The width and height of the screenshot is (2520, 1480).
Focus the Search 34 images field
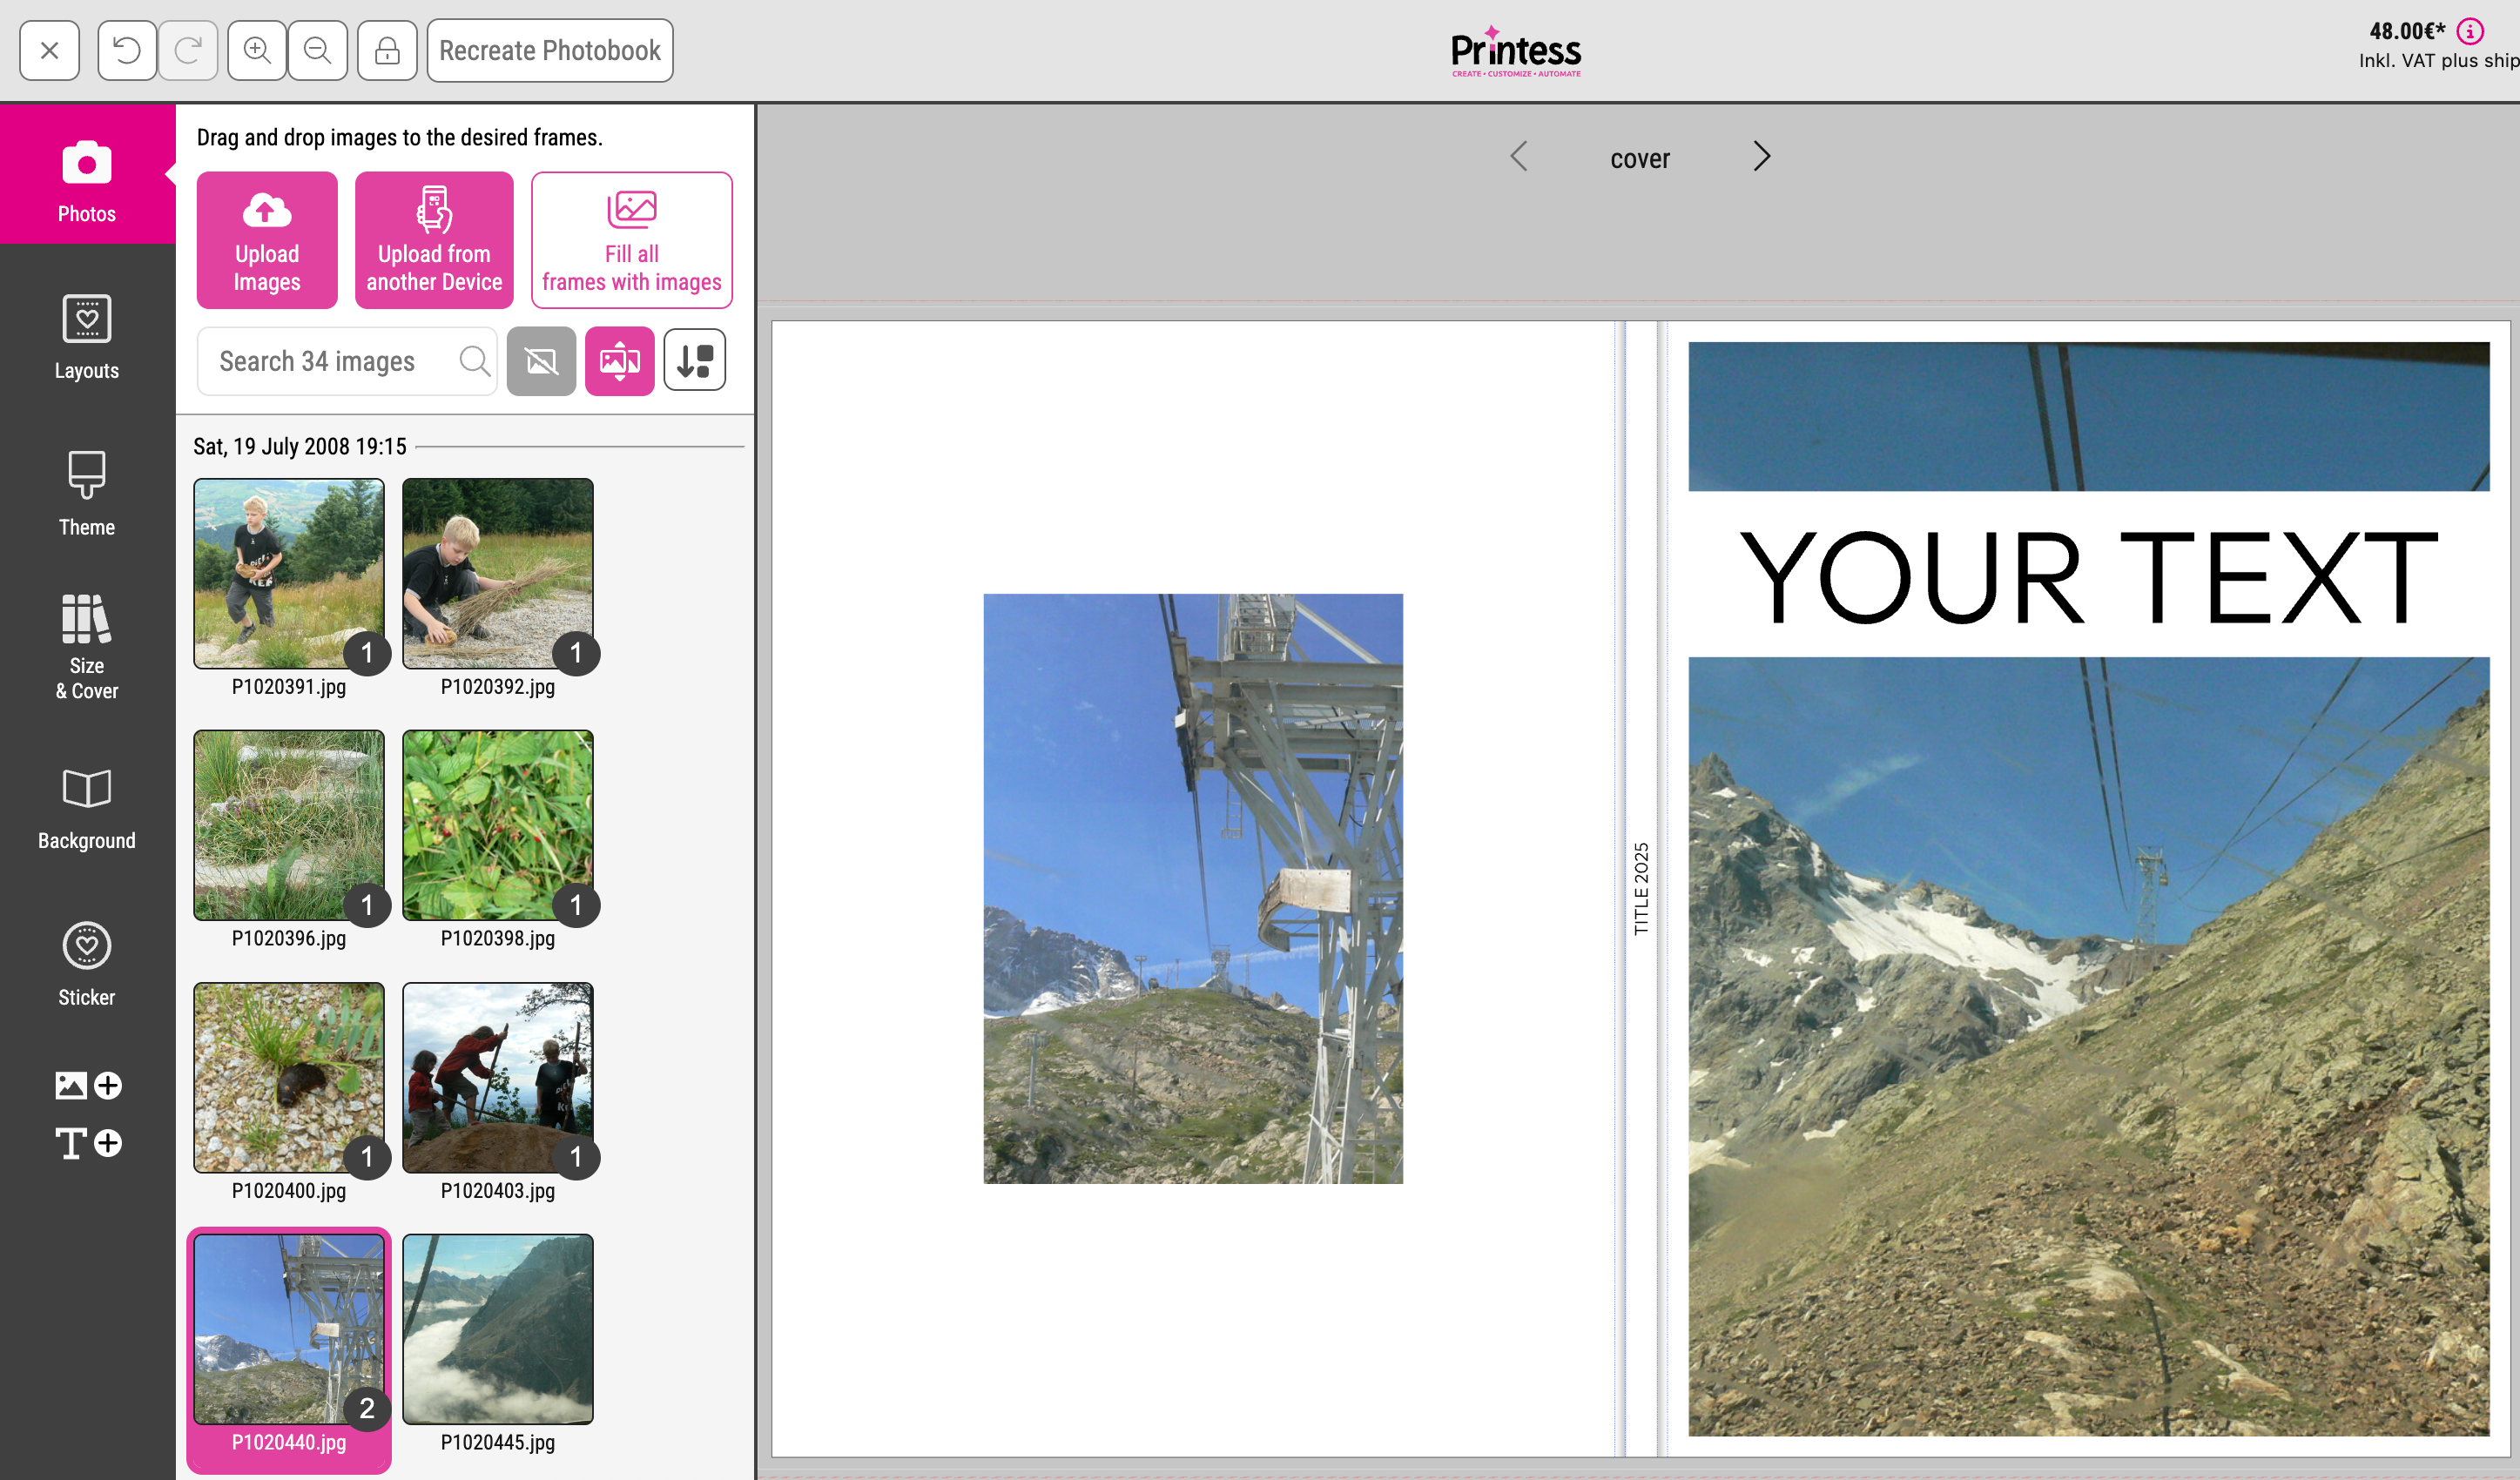tap(347, 361)
